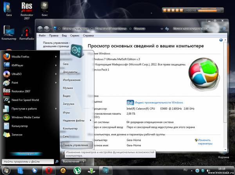Screen dimensions: 235x175
Task: Click Система и безопасность breadcrumb
Action: (111, 28)
